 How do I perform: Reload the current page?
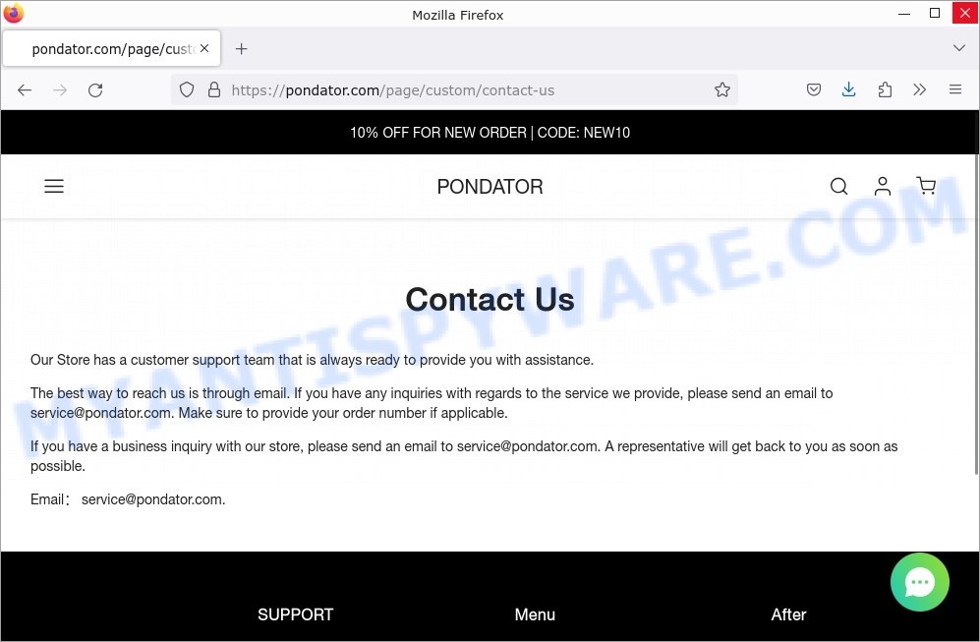[x=95, y=90]
